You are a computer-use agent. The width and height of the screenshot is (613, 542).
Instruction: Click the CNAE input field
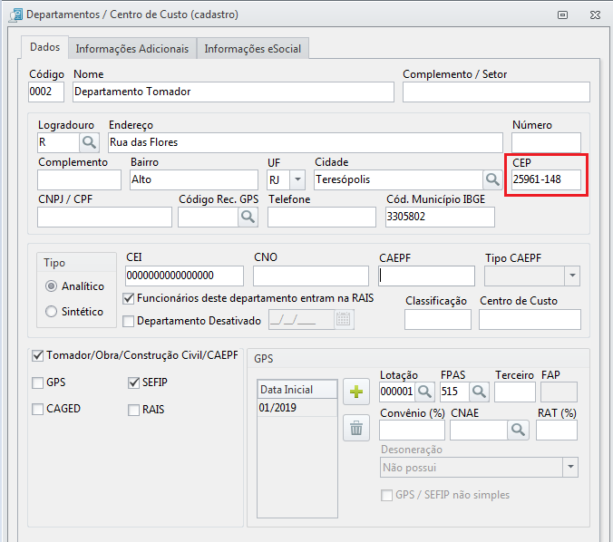click(479, 431)
